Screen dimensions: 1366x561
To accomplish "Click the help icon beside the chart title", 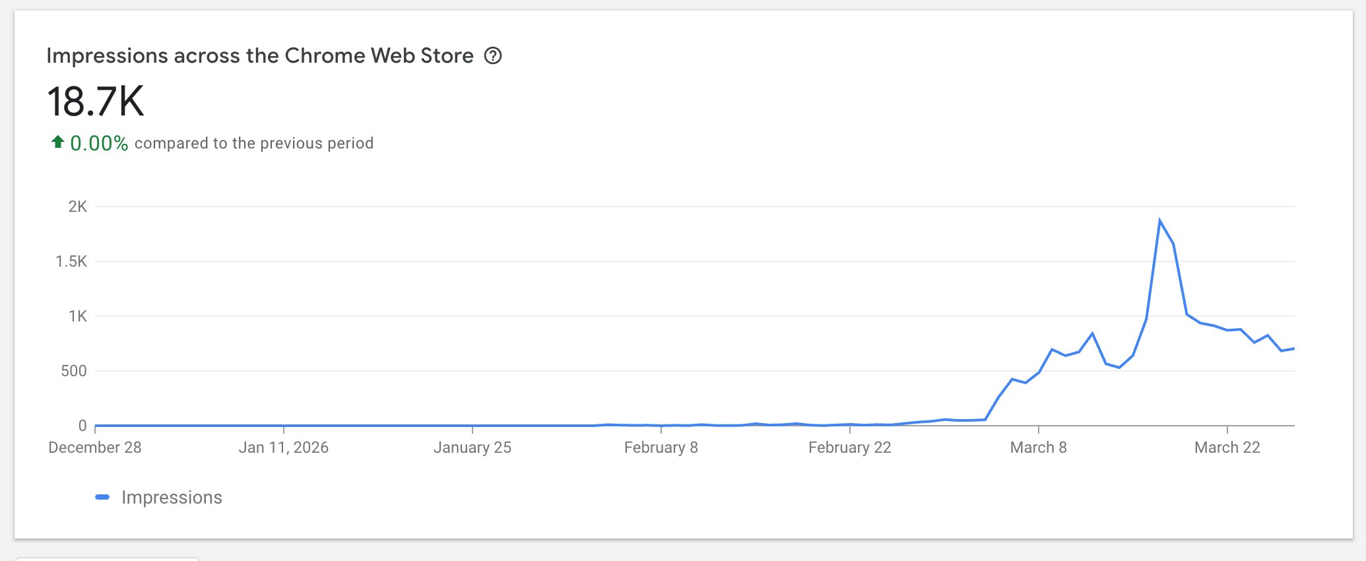I will pyautogui.click(x=493, y=56).
